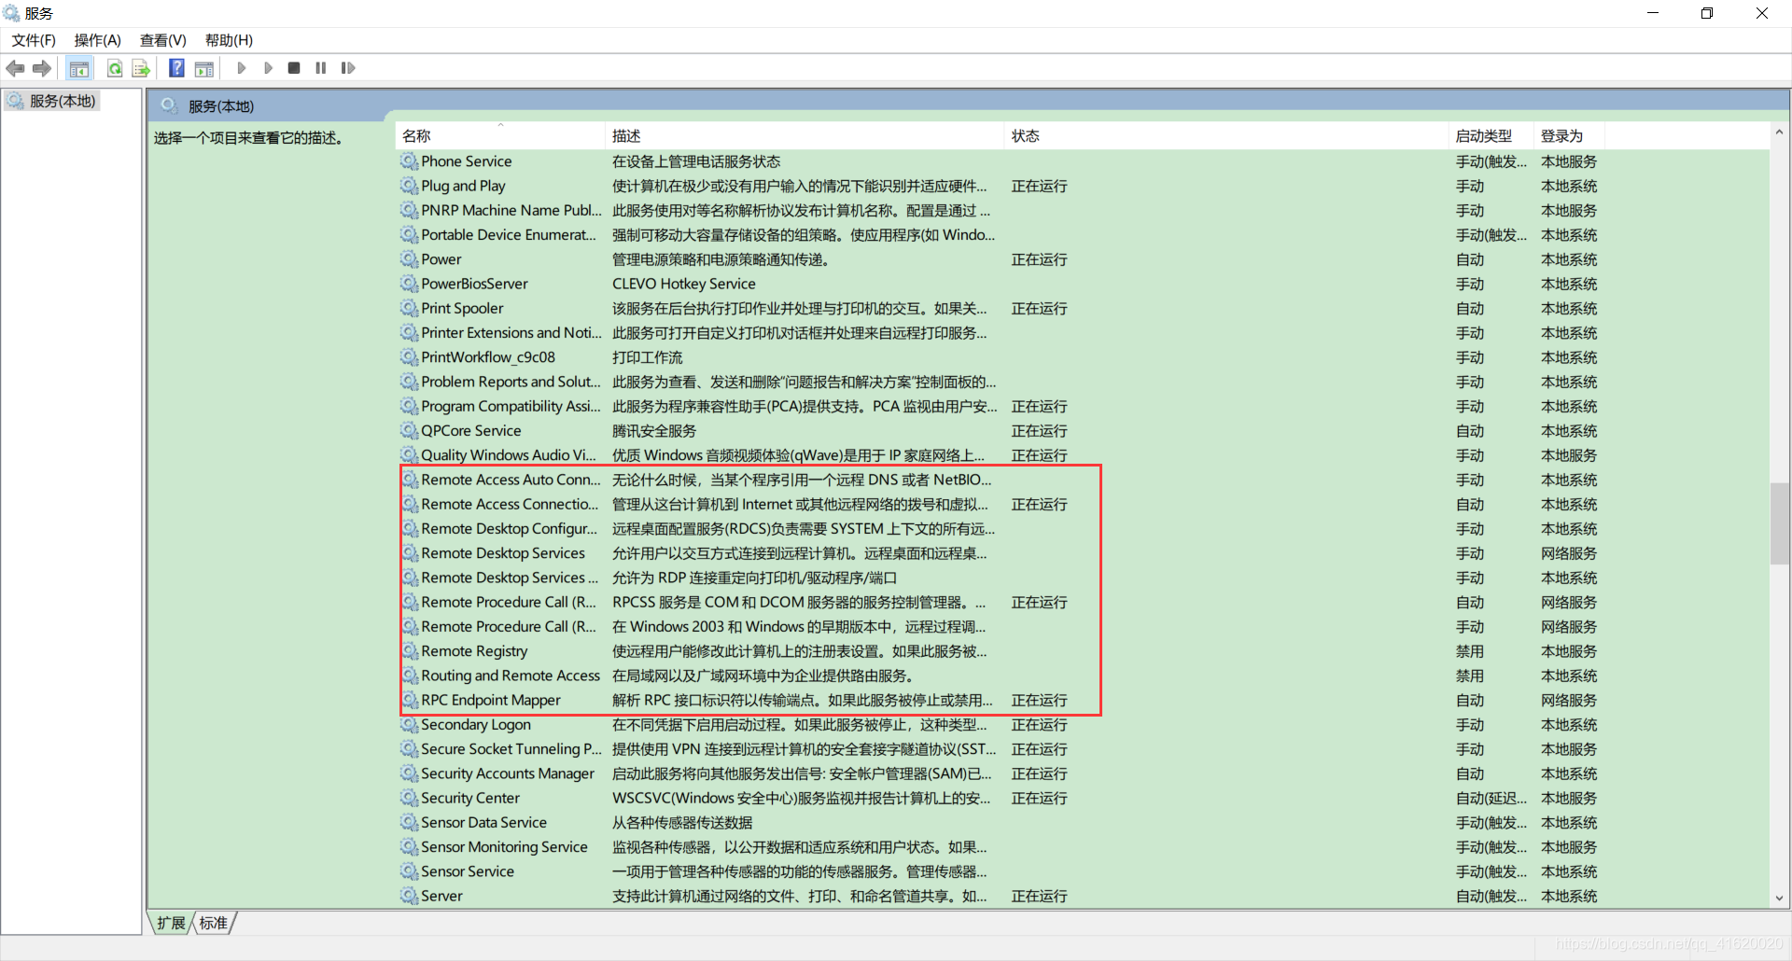The image size is (1792, 961).
Task: Open the 文件(F) menu
Action: coord(34,40)
